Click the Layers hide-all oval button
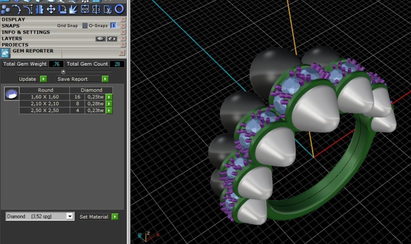411x244 pixels. [100, 39]
